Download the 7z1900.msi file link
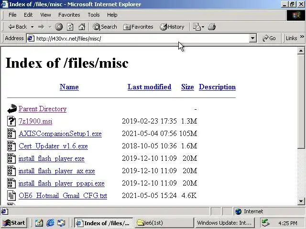This screenshot has height=229, width=306. pos(35,121)
